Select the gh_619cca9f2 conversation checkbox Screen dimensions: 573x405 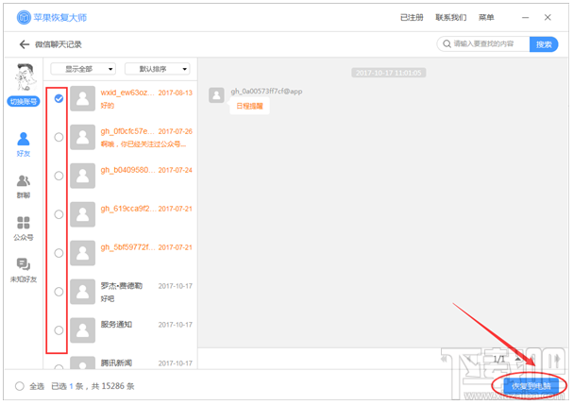[59, 214]
